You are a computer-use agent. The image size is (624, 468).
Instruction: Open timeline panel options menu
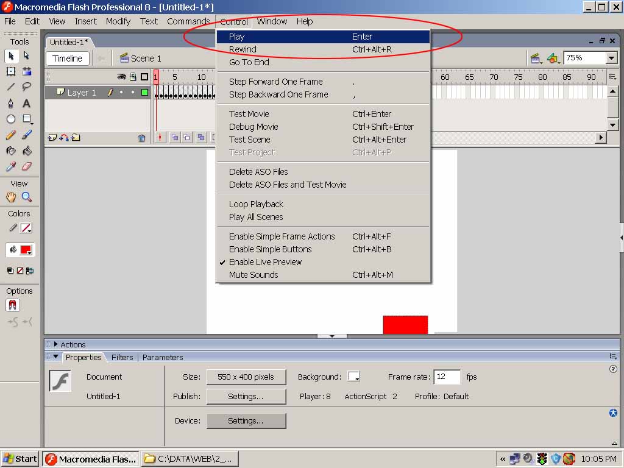(x=612, y=77)
